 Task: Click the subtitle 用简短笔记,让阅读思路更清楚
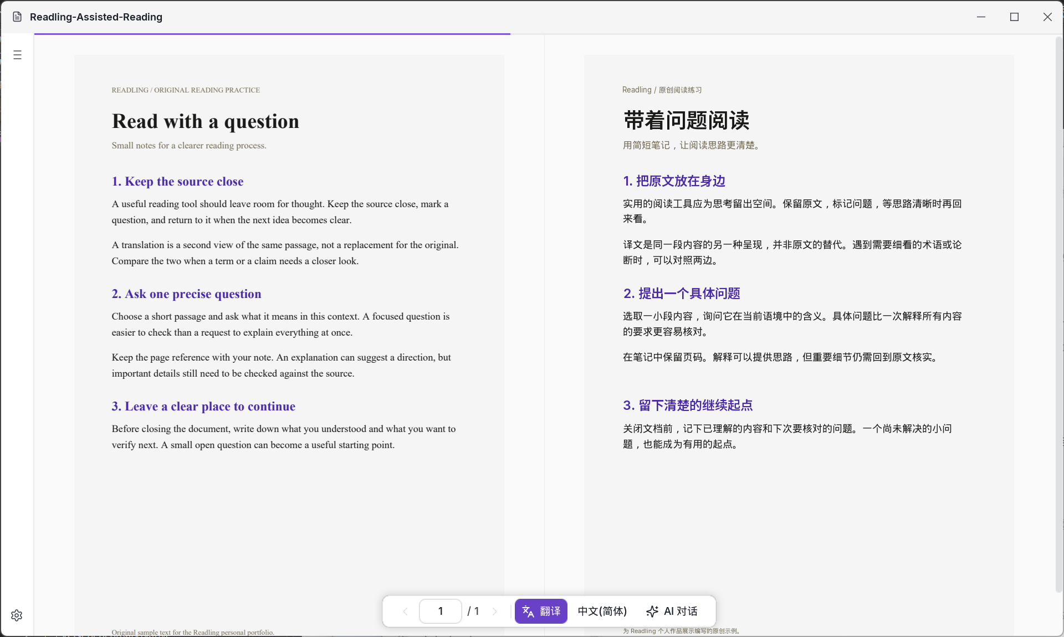point(693,145)
